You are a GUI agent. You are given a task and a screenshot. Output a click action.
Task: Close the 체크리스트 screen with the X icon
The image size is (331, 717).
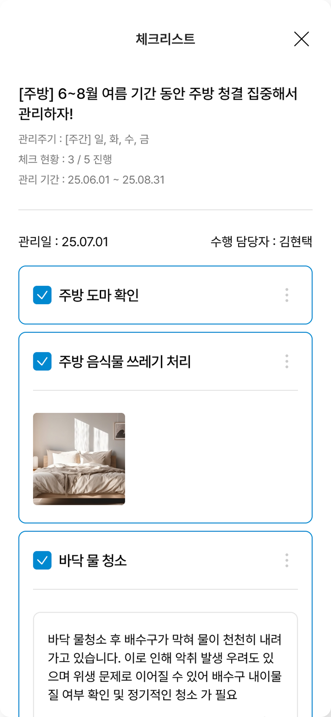pos(302,39)
